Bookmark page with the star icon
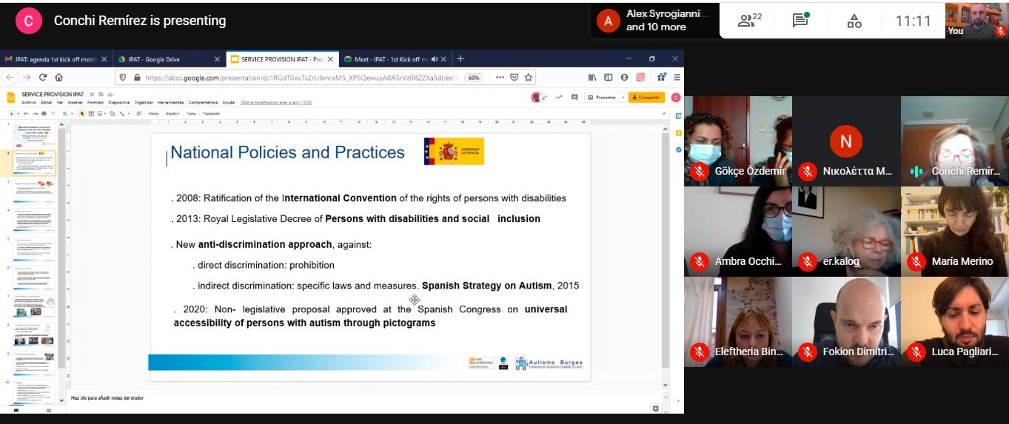This screenshot has width=1009, height=424. 529,77
